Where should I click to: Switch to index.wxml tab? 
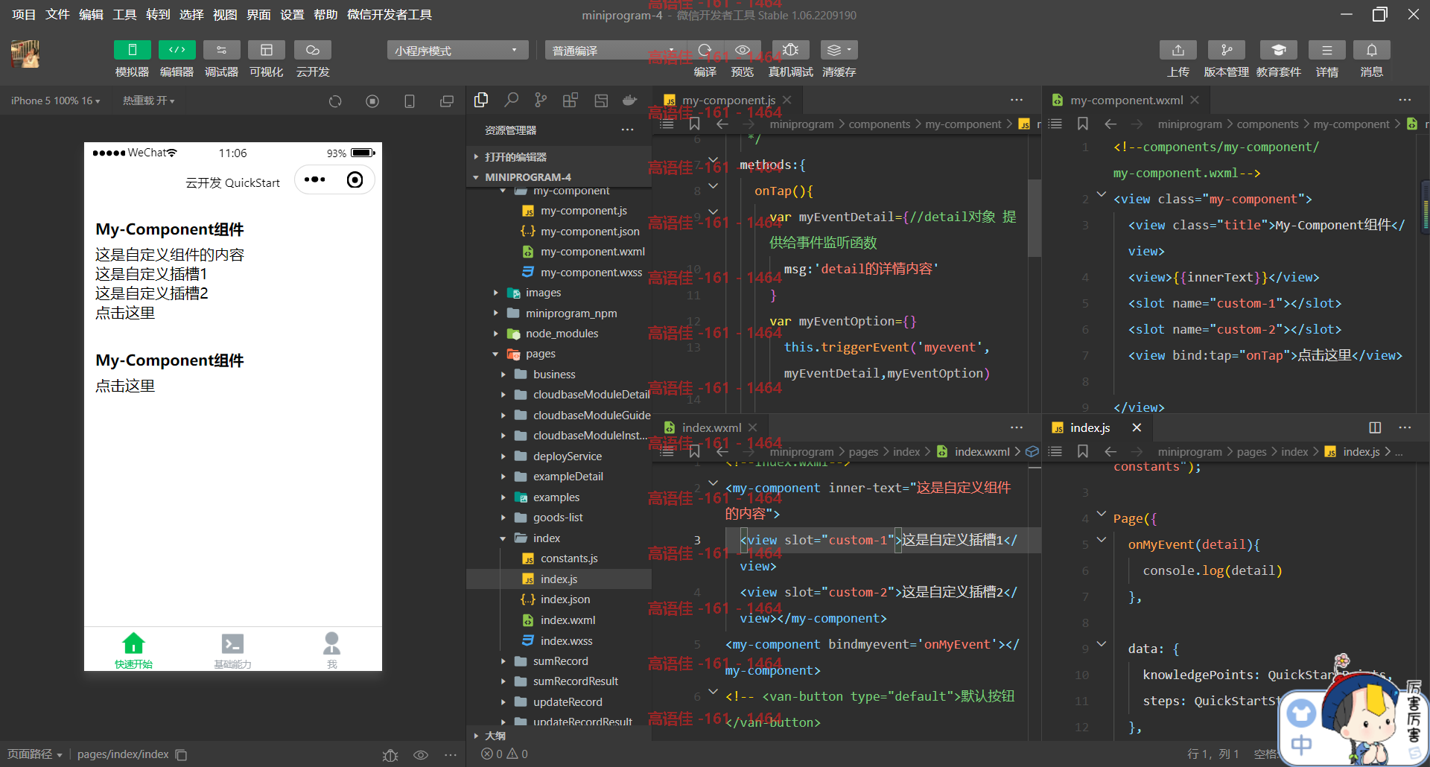[x=711, y=427]
